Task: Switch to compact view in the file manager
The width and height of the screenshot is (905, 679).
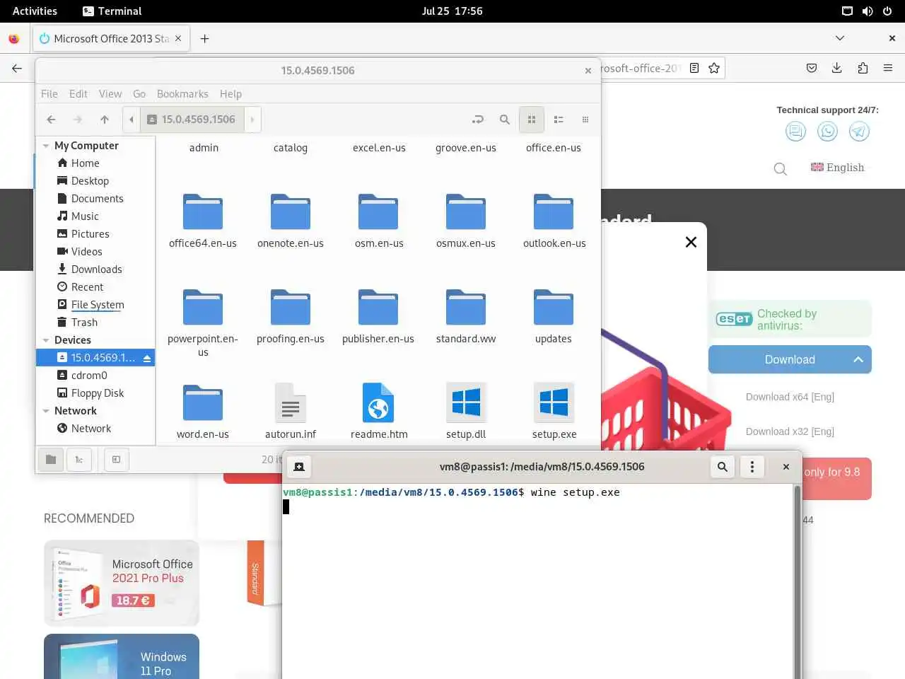Action: 585,120
